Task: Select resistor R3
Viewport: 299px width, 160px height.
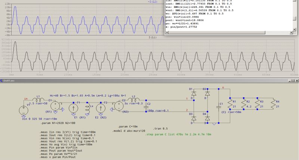Action: click(257, 104)
